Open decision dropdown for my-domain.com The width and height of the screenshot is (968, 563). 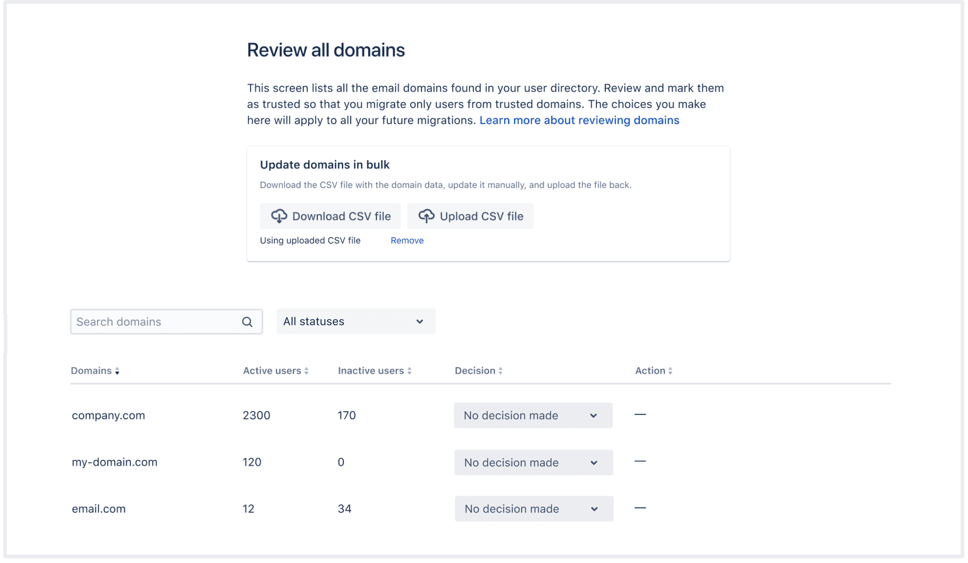[x=533, y=463]
